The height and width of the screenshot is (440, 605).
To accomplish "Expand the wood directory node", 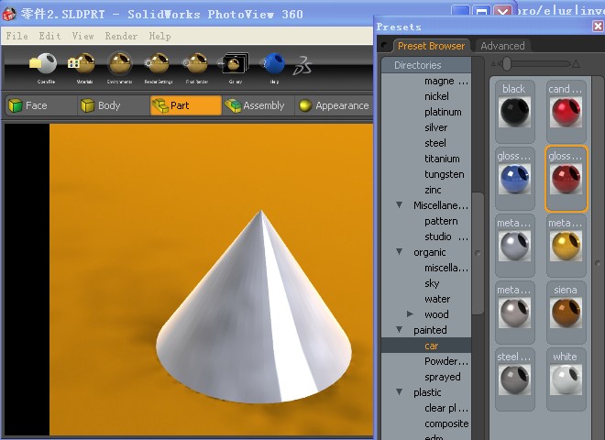I will pos(410,314).
